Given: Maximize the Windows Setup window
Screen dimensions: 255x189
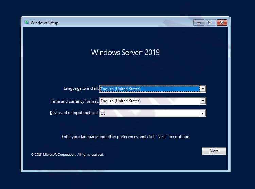Looking at the screenshot, I should click(x=210, y=23).
